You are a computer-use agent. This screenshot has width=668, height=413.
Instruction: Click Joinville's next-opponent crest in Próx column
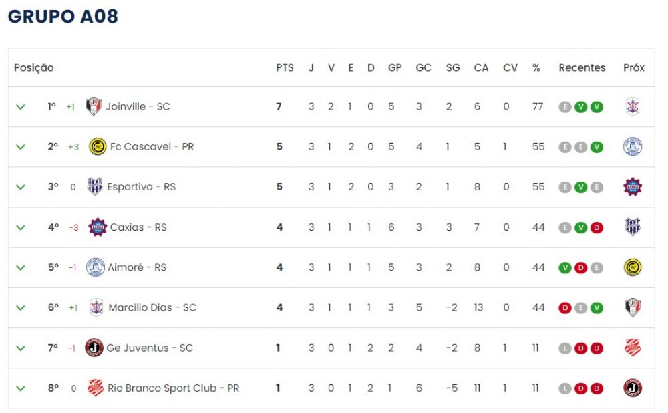point(633,106)
